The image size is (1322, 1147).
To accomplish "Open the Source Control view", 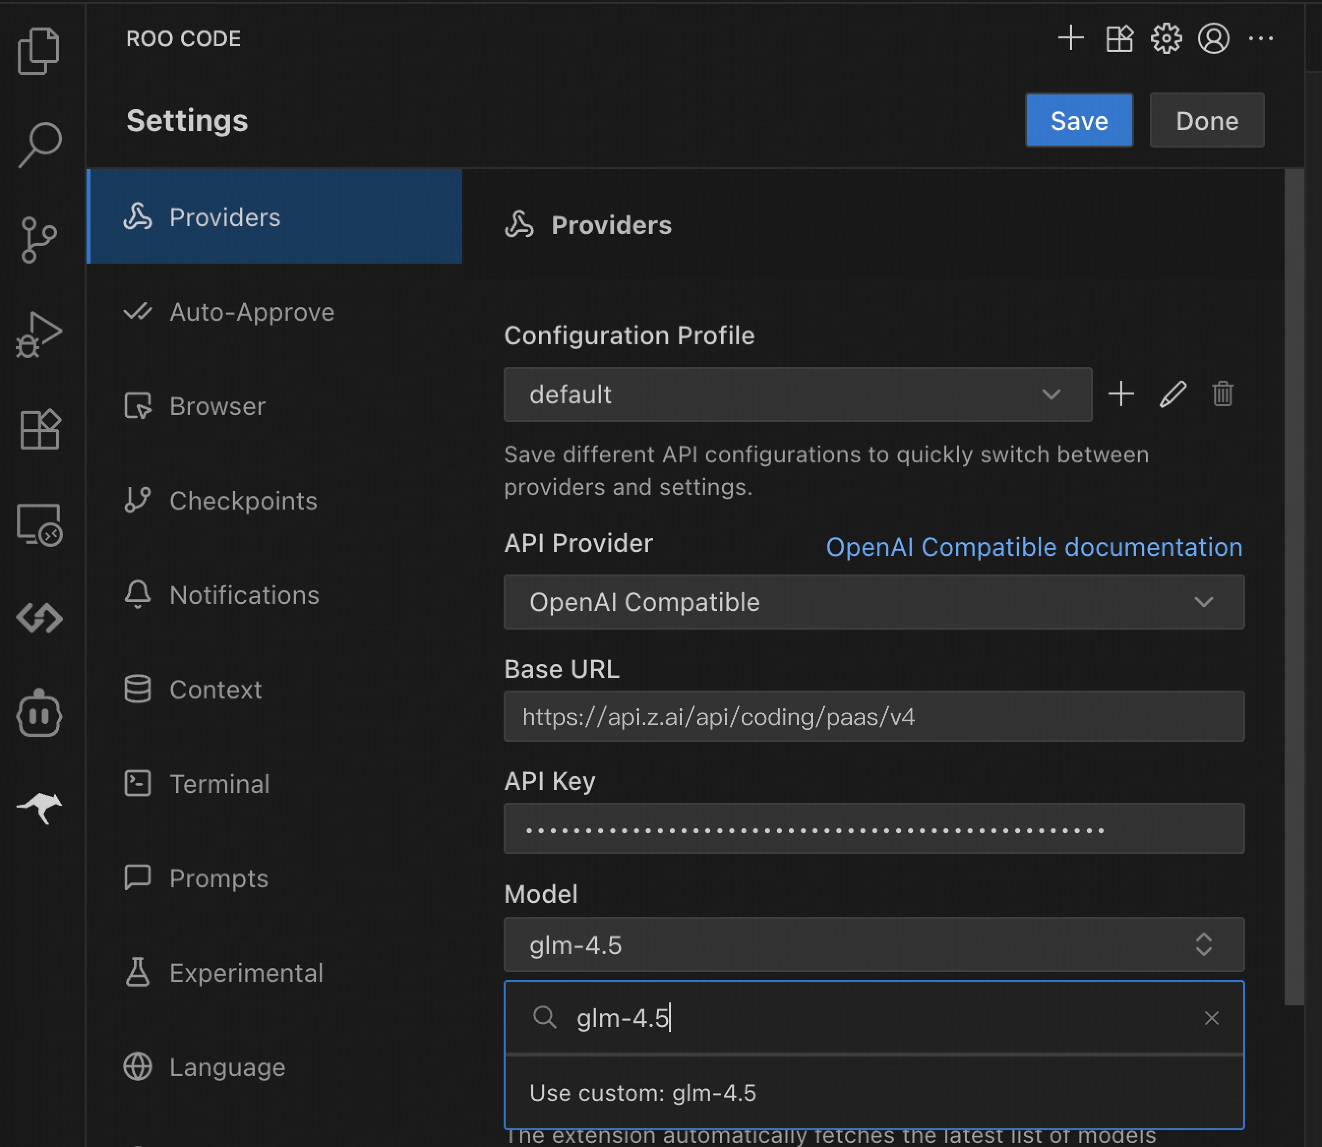I will (39, 240).
